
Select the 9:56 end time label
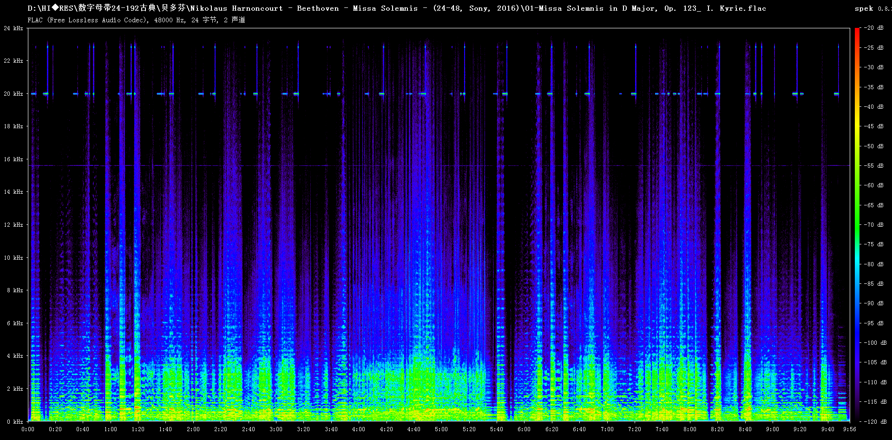click(849, 429)
